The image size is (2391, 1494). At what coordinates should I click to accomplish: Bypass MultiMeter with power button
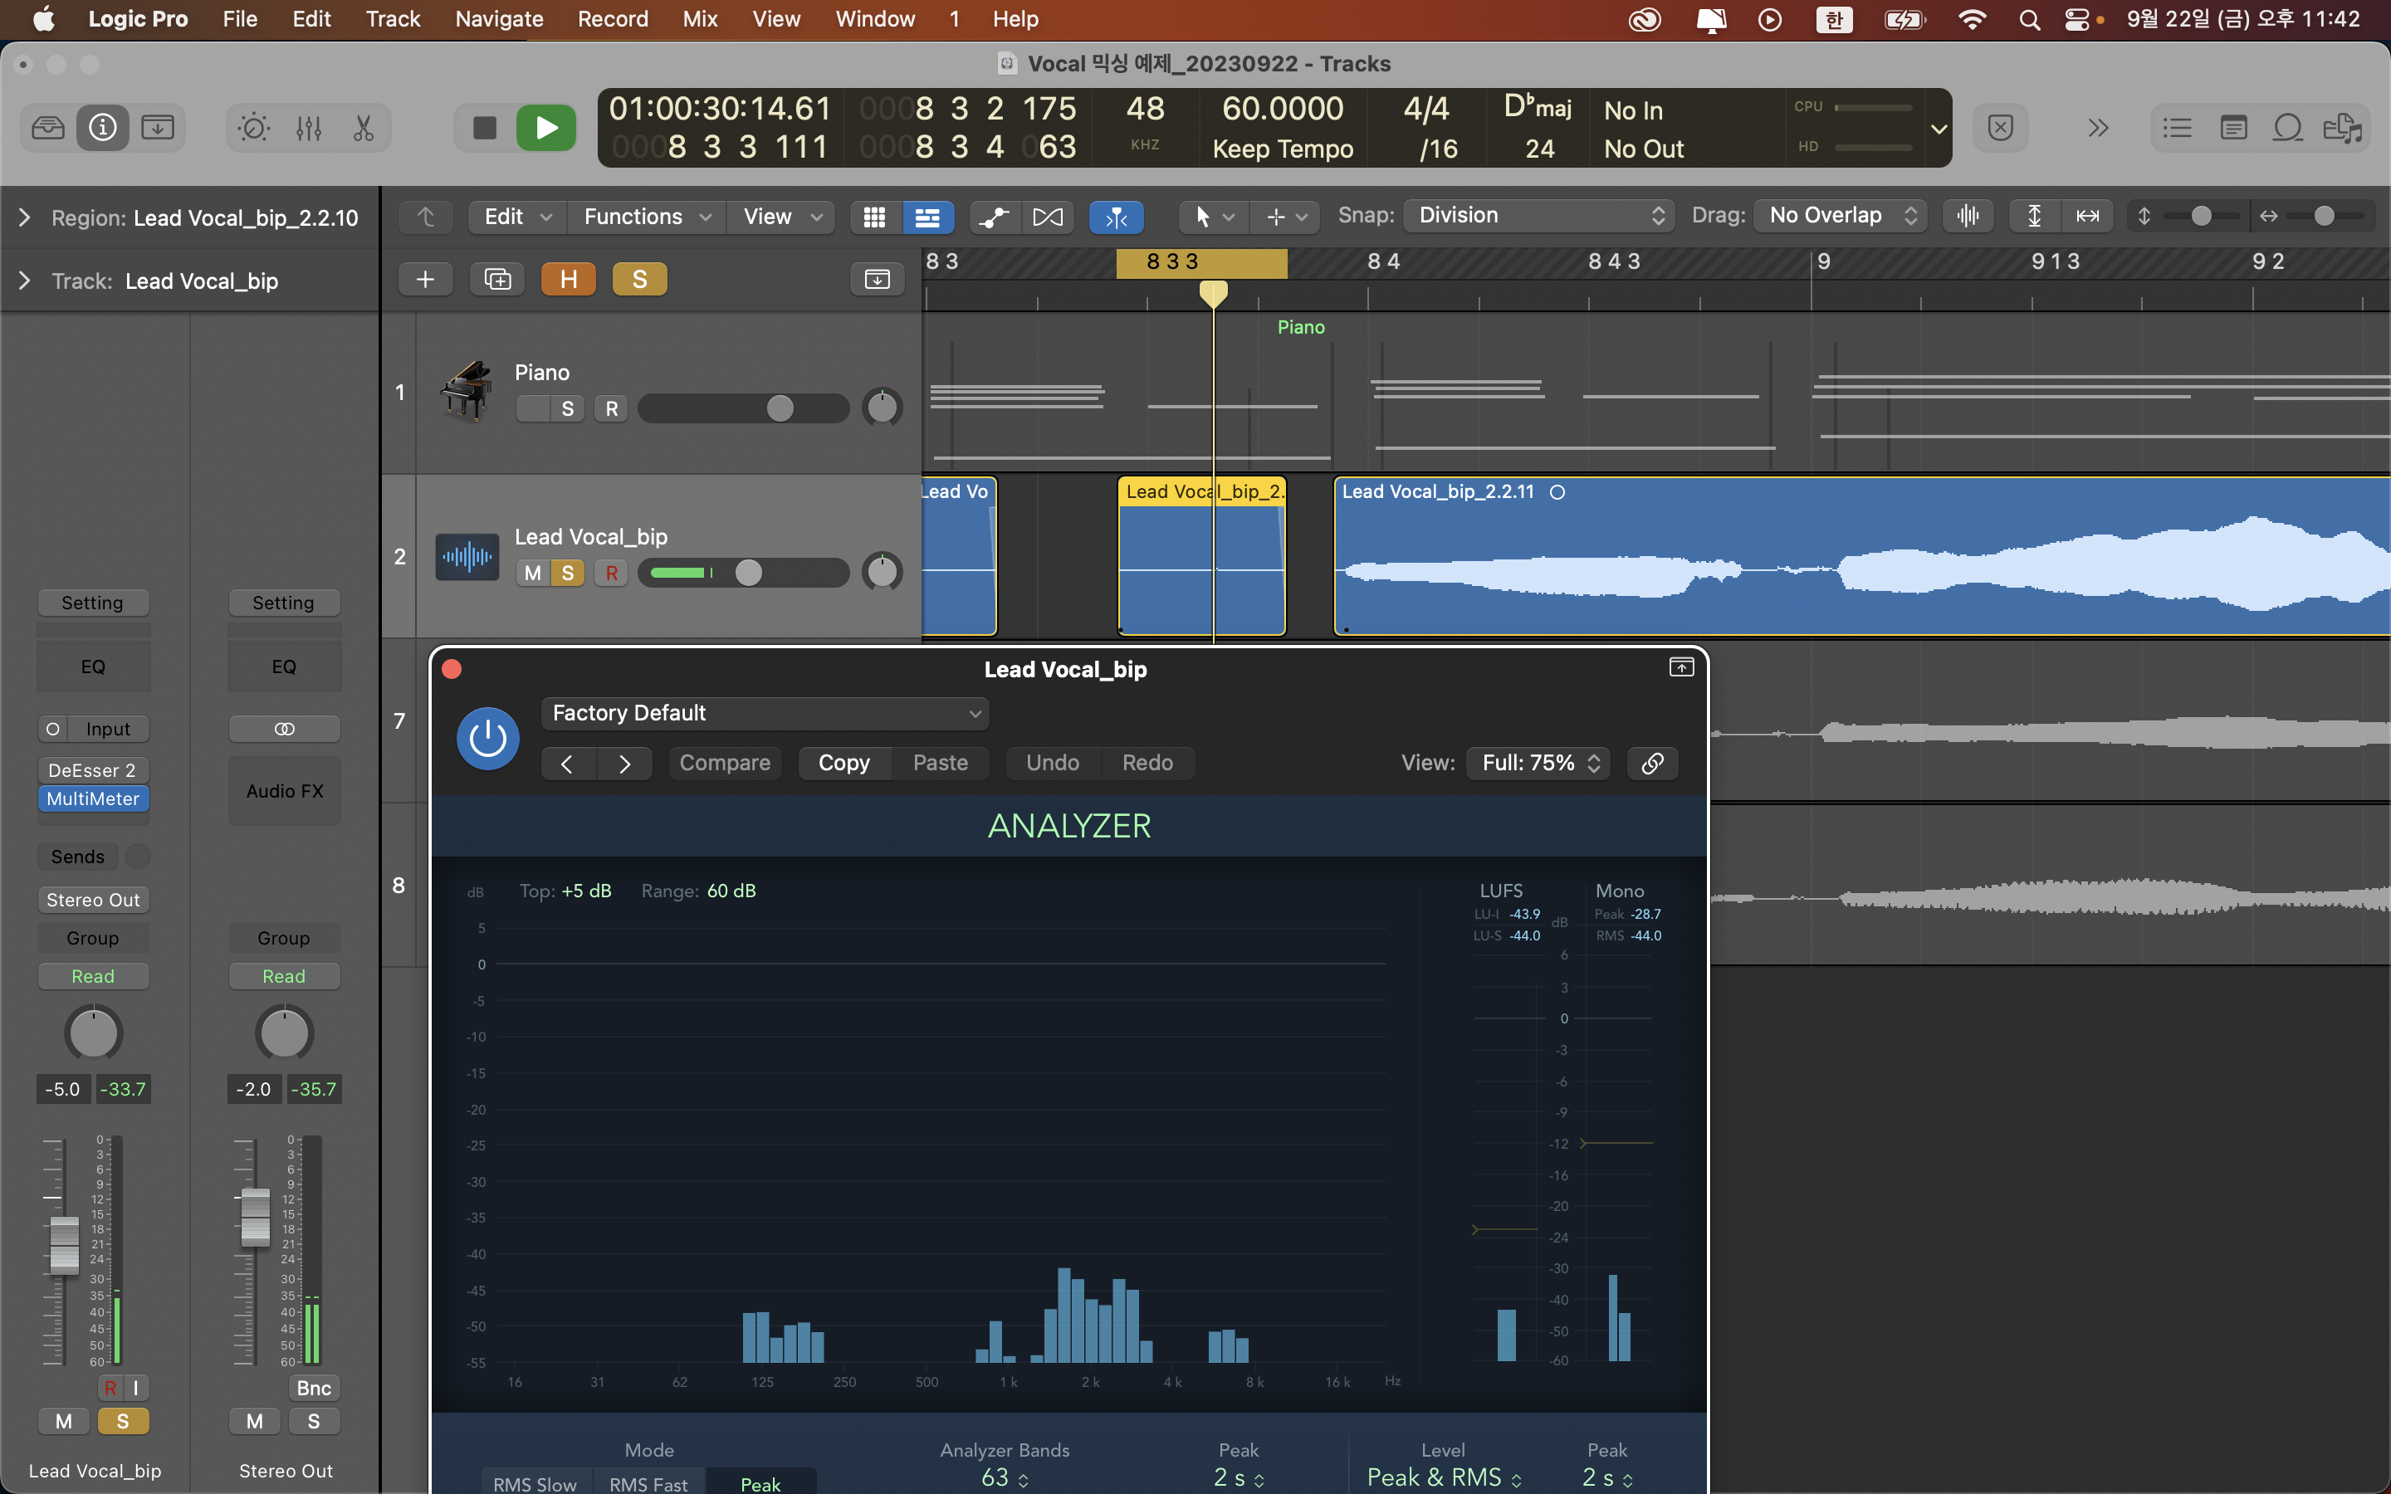click(x=488, y=738)
